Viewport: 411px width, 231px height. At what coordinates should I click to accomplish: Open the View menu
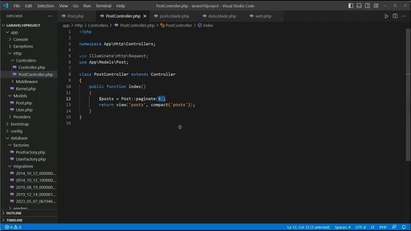pos(63,6)
